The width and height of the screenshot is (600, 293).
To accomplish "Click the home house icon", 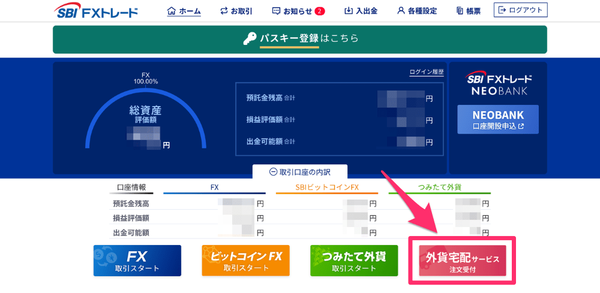I will click(x=172, y=11).
